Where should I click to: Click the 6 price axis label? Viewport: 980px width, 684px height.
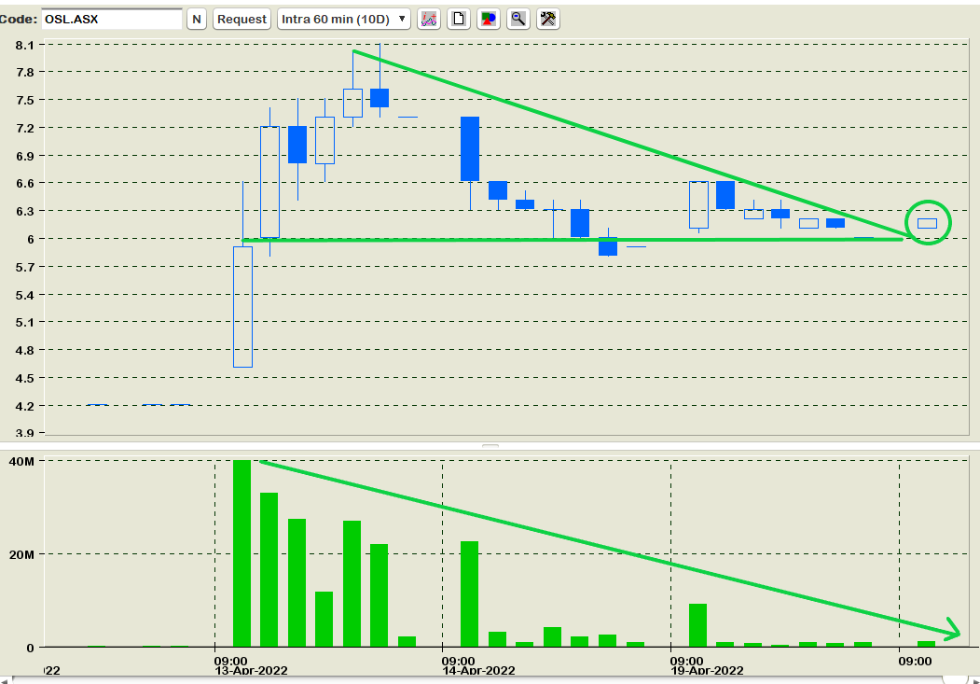pos(30,239)
